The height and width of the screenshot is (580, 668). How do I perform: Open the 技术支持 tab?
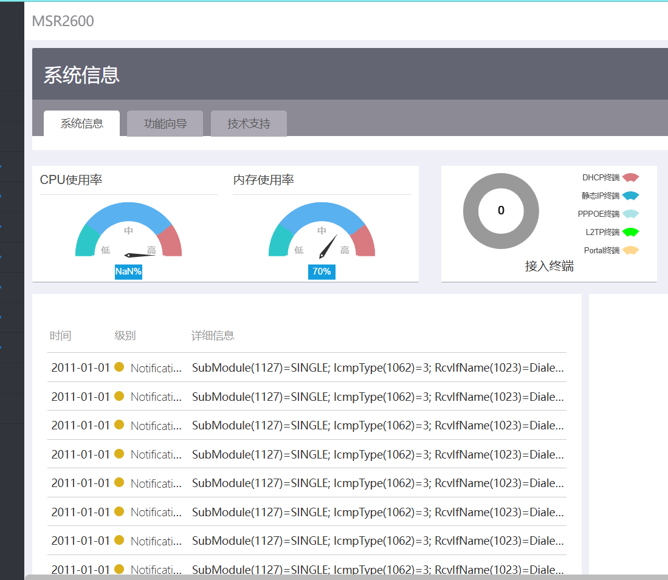(249, 124)
